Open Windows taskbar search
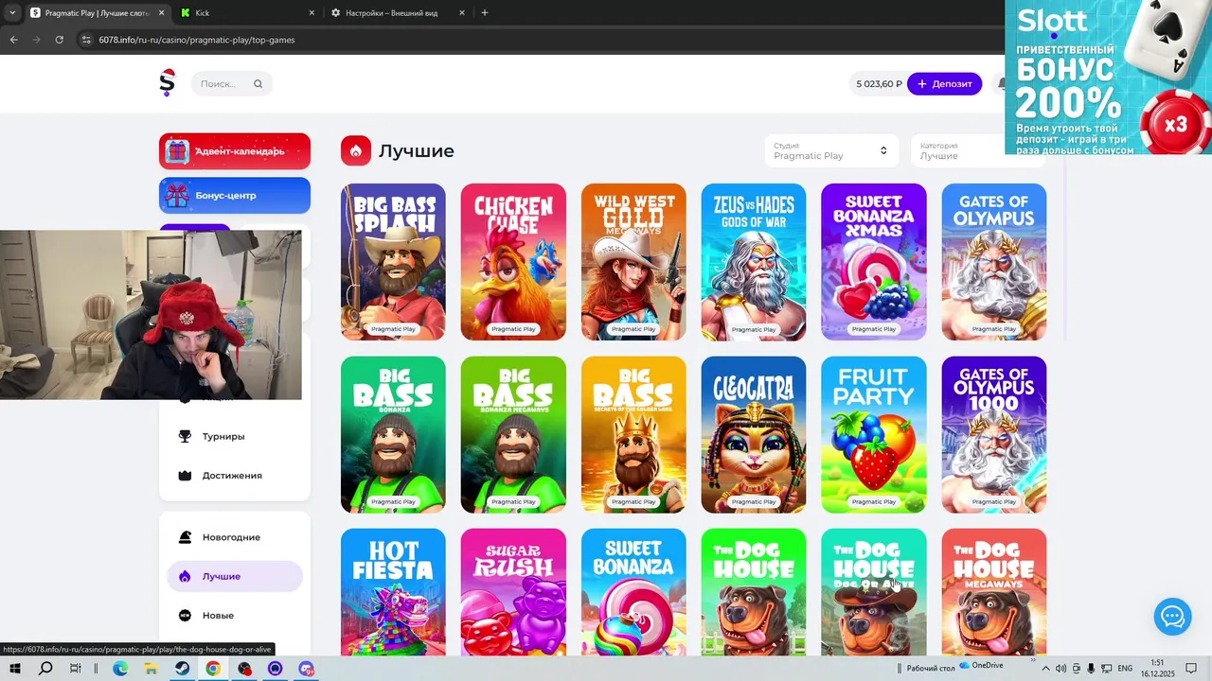Viewport: 1212px width, 681px height. tap(45, 669)
